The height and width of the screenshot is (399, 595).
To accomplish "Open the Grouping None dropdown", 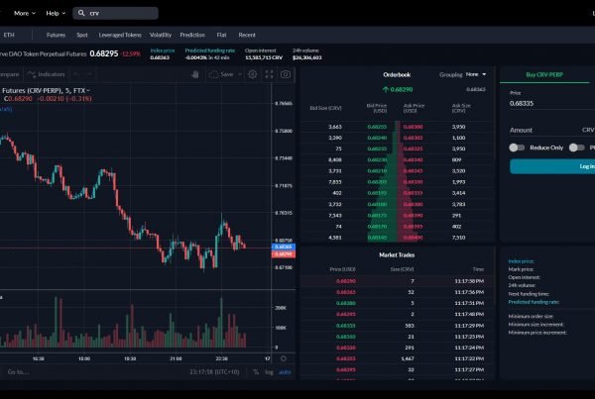I will pyautogui.click(x=476, y=74).
